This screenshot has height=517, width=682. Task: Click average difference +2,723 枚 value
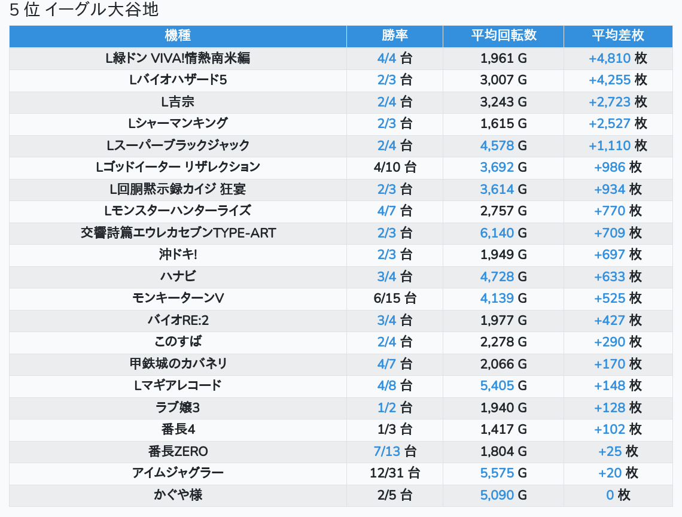(617, 102)
